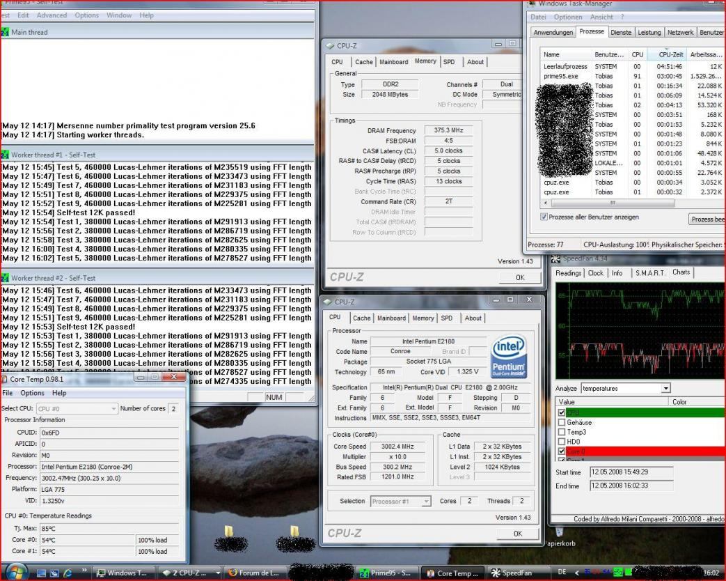Open the S.M.A.R.T. tab in SpeedFan
This screenshot has width=726, height=581.
point(650,273)
